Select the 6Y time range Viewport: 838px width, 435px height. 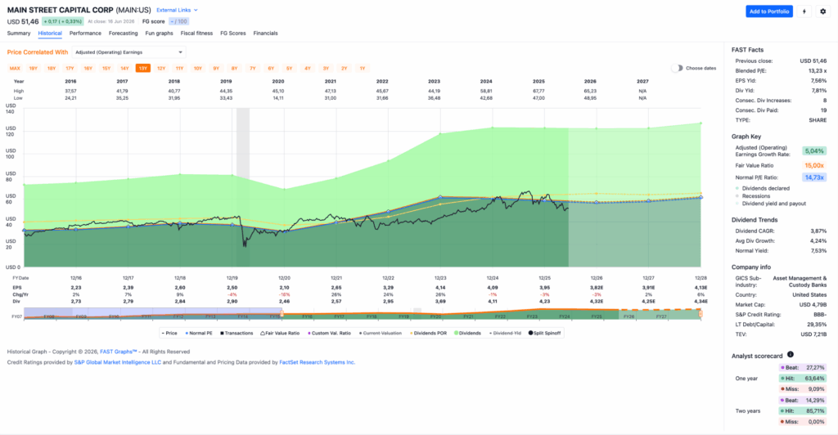pos(271,69)
